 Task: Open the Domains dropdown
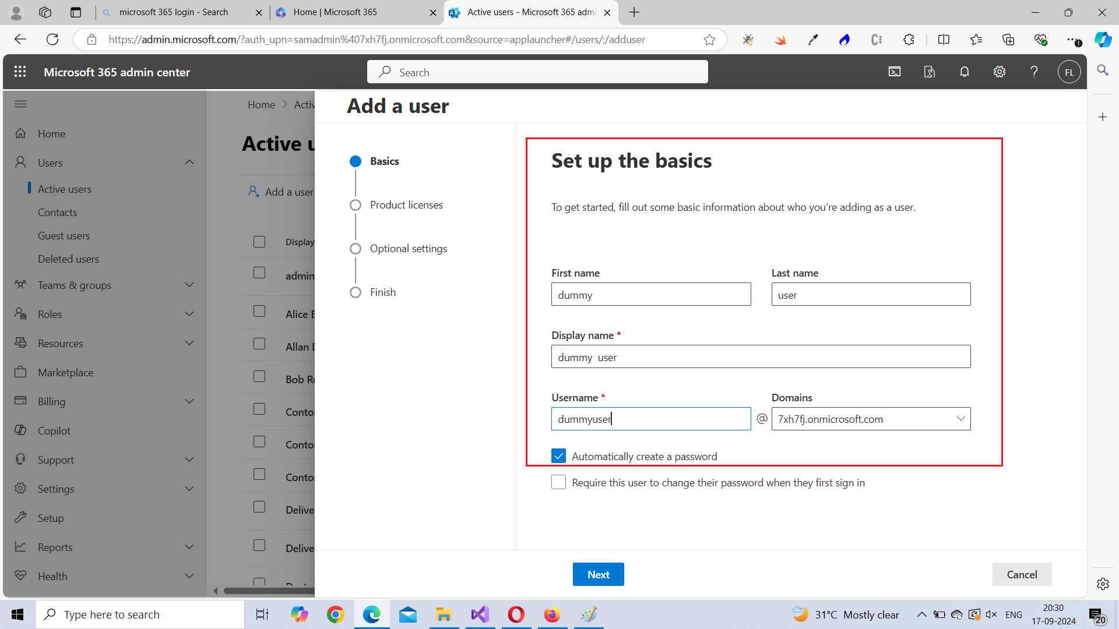tap(871, 419)
